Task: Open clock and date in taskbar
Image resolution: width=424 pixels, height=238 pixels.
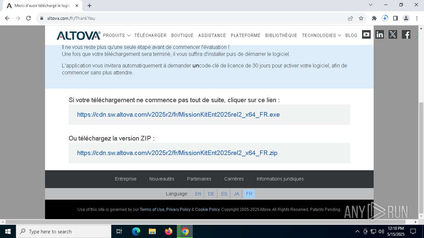Action: pyautogui.click(x=396, y=231)
